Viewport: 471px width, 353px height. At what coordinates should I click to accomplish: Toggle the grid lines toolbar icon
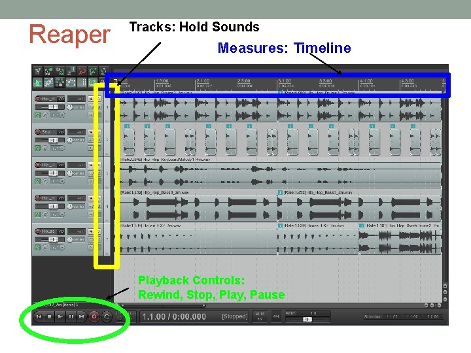point(81,82)
